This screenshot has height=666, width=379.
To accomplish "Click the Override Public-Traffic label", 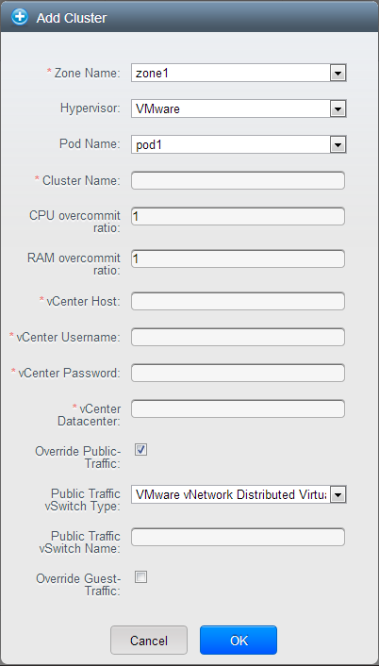I will (x=78, y=457).
